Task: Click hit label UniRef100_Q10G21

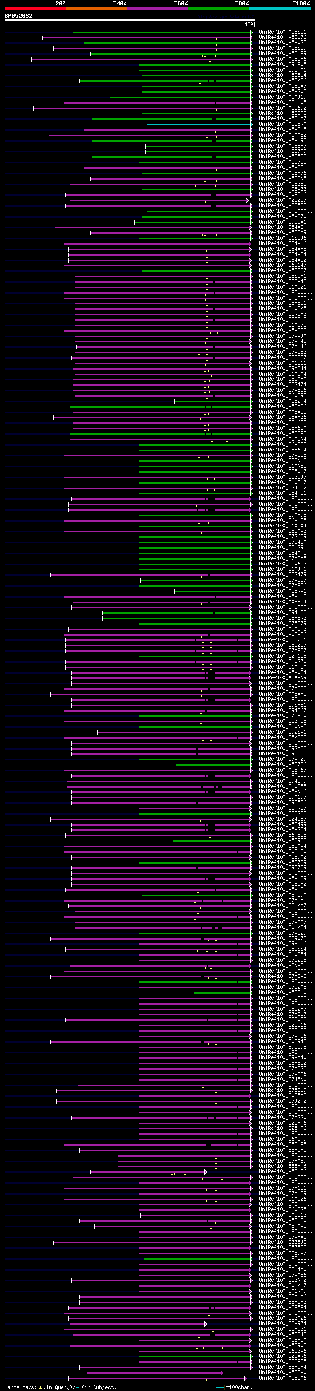Action: click(282, 287)
